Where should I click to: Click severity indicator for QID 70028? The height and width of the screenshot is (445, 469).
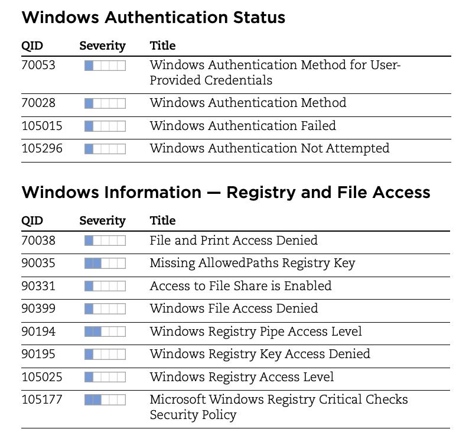point(105,103)
